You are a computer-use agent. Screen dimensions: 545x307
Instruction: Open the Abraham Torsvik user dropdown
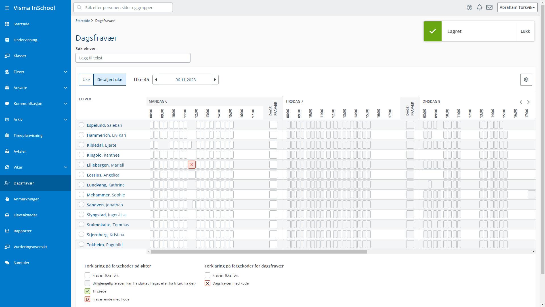517,7
